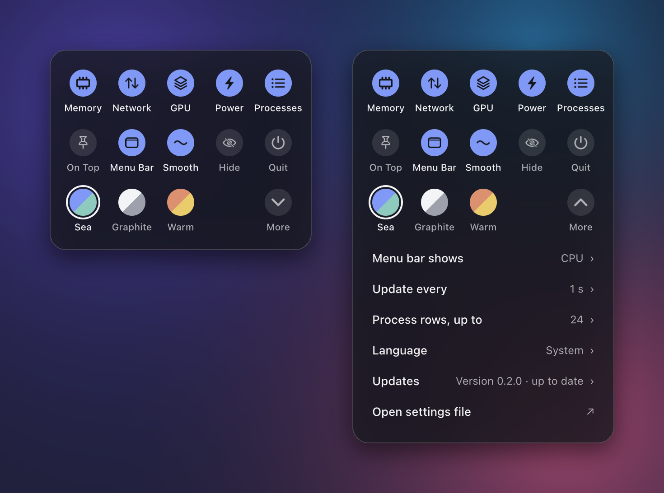Turn off Smooth in the expanded right panel

(483, 143)
